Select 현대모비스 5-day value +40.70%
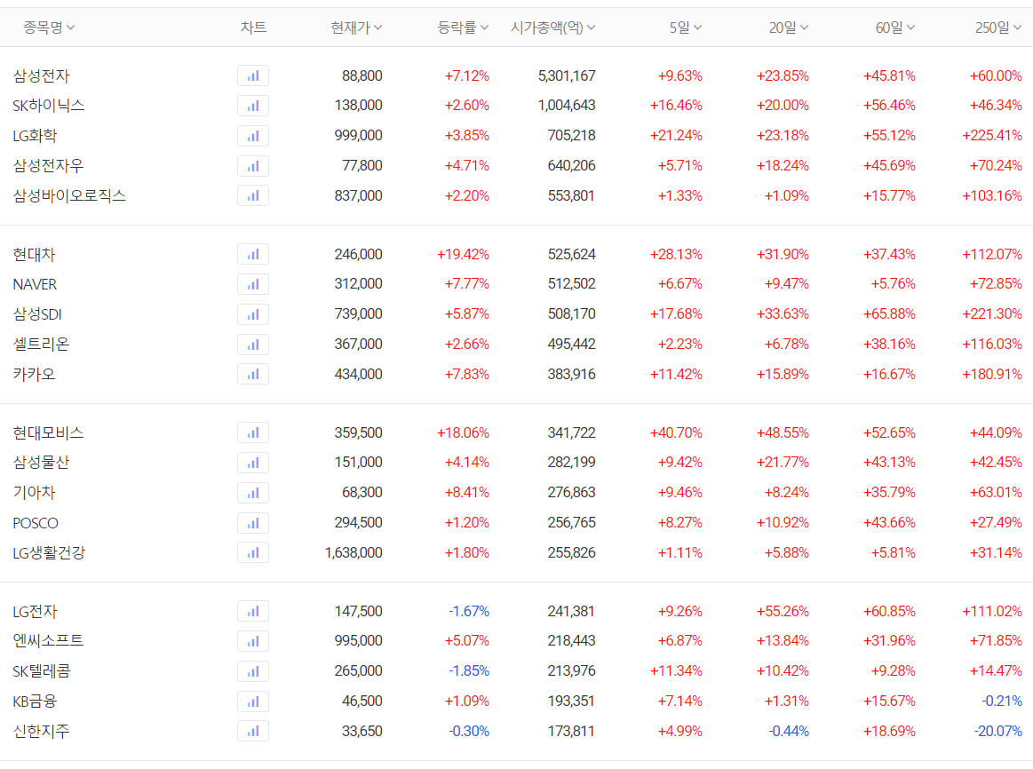This screenshot has width=1033, height=769. tap(676, 432)
